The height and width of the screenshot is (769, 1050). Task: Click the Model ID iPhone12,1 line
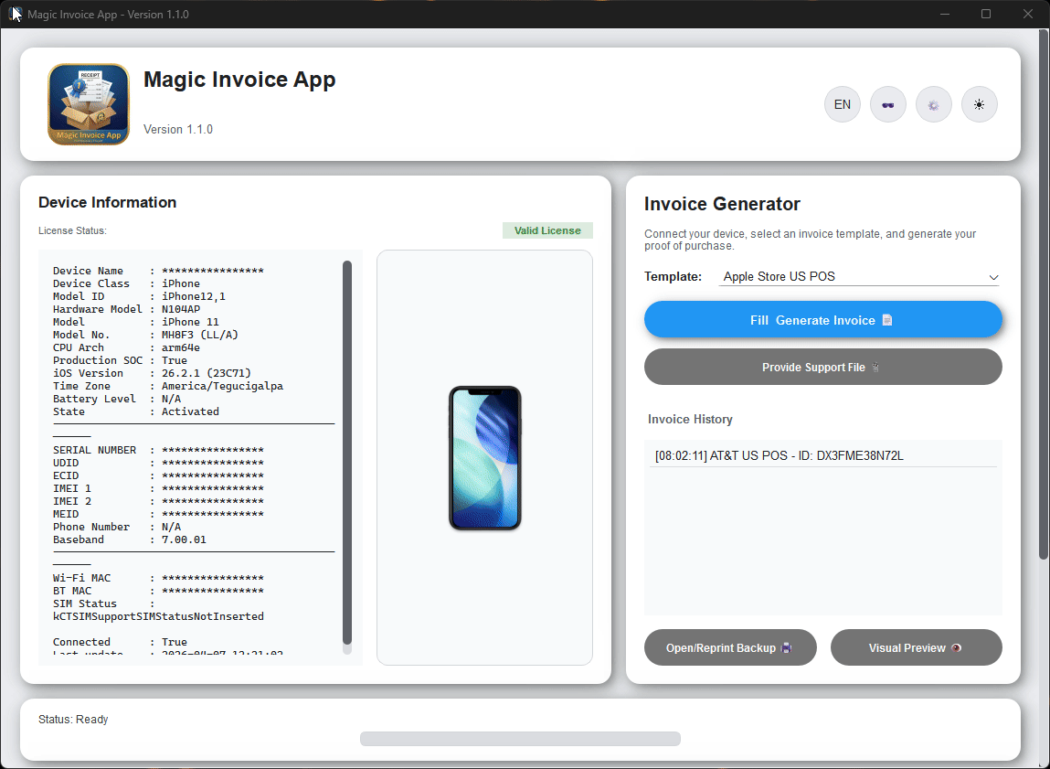pyautogui.click(x=139, y=296)
